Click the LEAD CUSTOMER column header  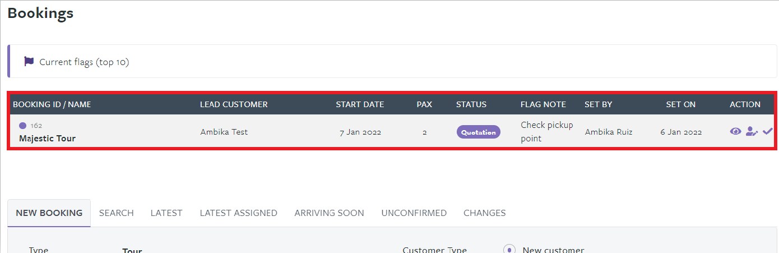coord(234,104)
